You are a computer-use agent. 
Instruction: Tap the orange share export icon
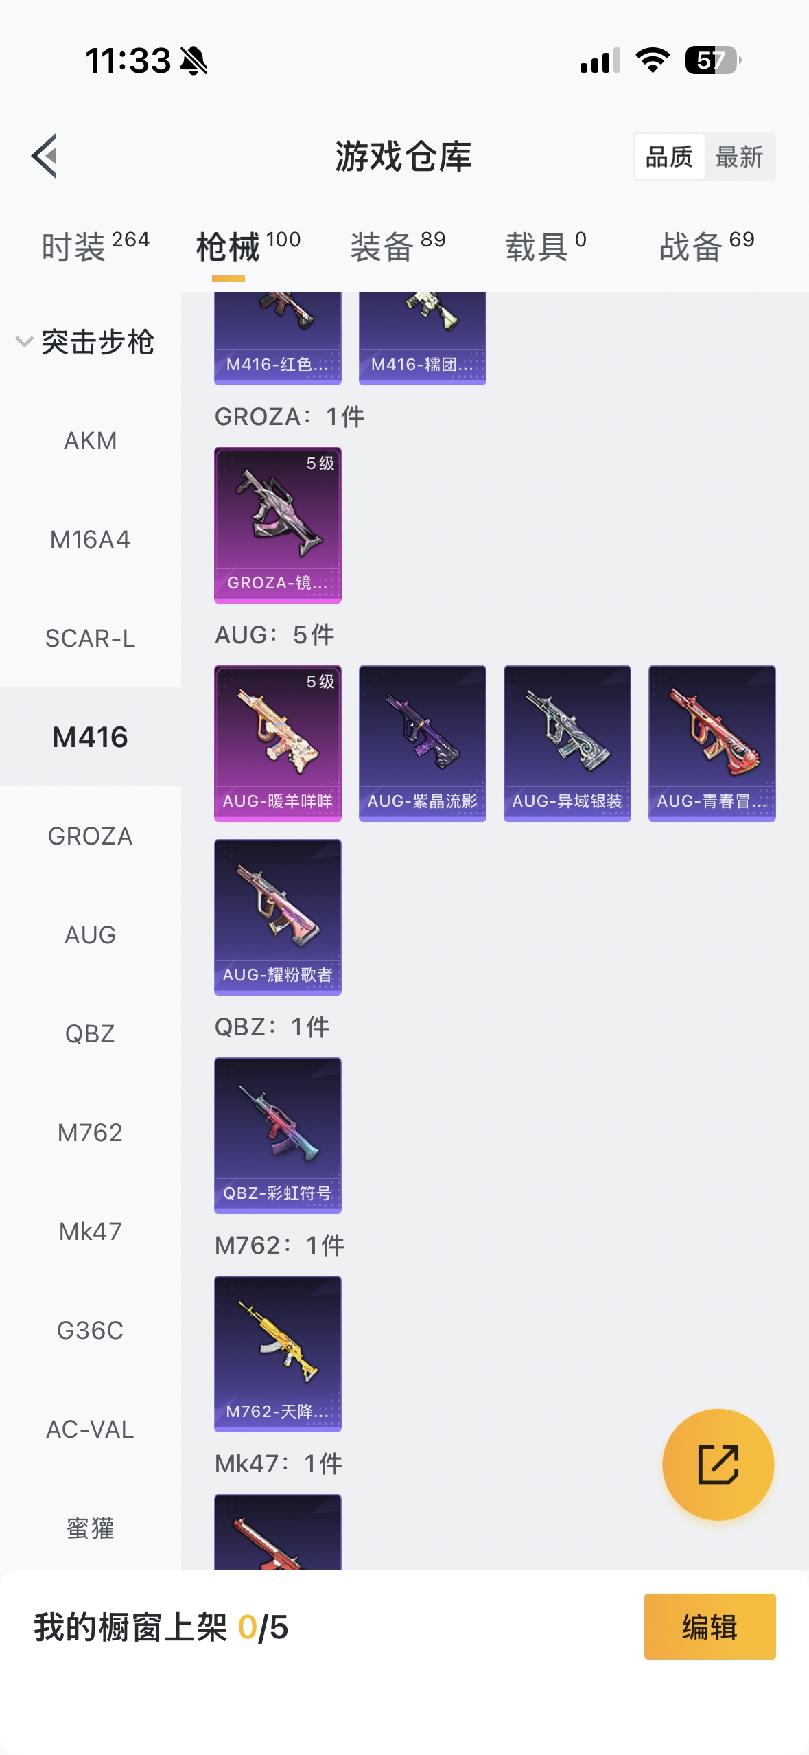tap(718, 1464)
